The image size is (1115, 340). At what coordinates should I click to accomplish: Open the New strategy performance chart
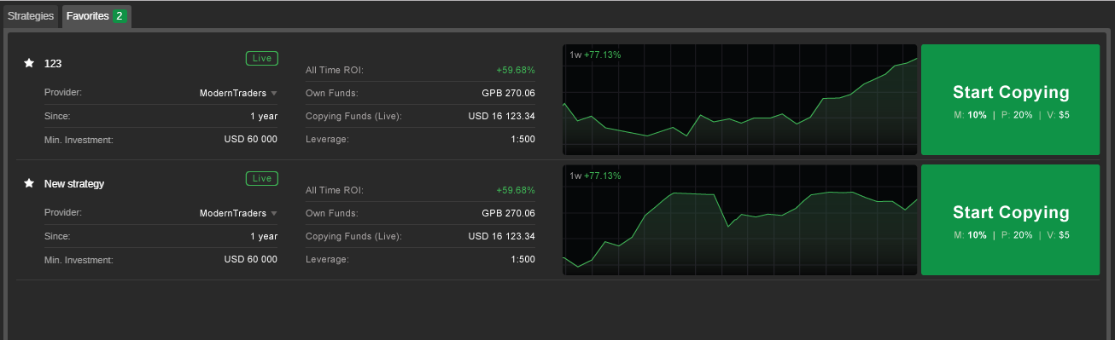coord(739,220)
